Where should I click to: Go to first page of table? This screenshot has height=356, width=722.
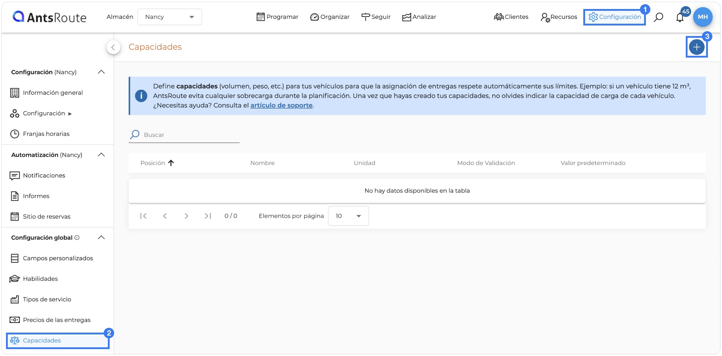click(143, 216)
